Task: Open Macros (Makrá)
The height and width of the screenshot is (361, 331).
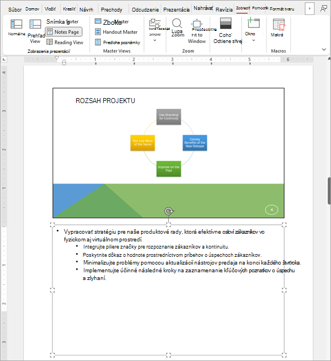Action: [277, 28]
